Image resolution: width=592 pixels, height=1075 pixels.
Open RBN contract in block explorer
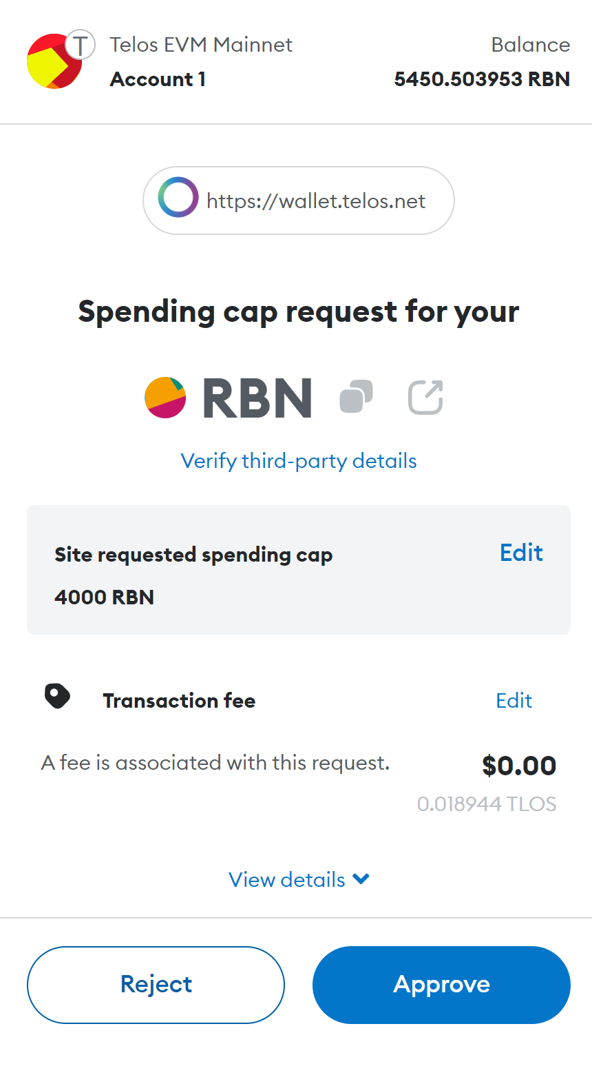(x=425, y=398)
